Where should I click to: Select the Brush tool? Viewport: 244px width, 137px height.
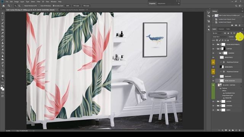(x=3, y=40)
